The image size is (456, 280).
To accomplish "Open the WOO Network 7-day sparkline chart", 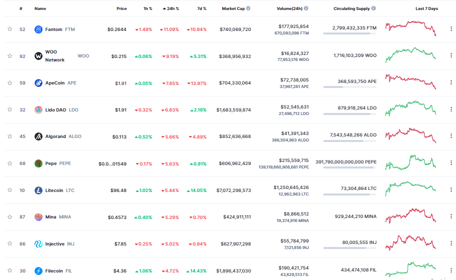I will pos(410,55).
